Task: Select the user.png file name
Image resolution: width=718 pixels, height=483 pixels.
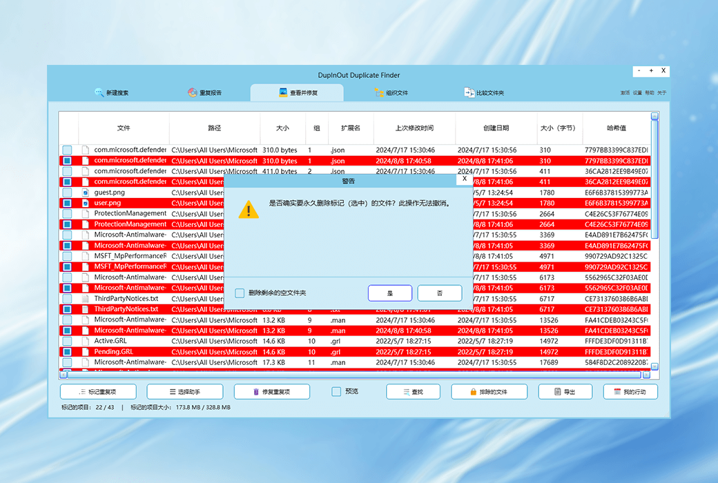Action: [x=108, y=203]
